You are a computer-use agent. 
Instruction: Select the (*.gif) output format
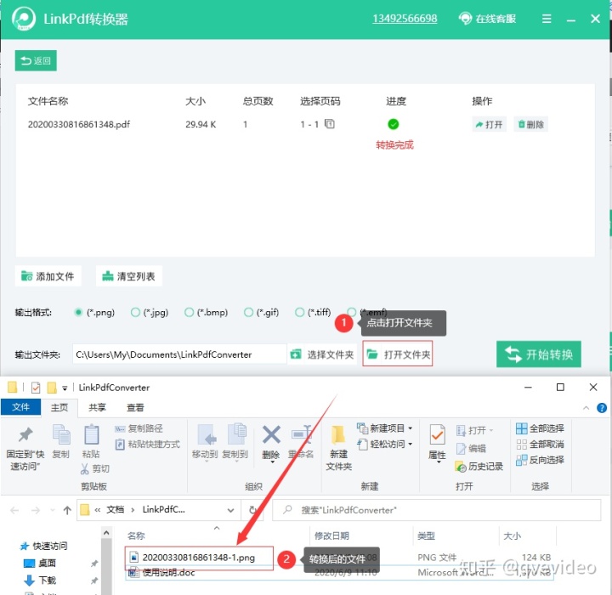(x=248, y=312)
